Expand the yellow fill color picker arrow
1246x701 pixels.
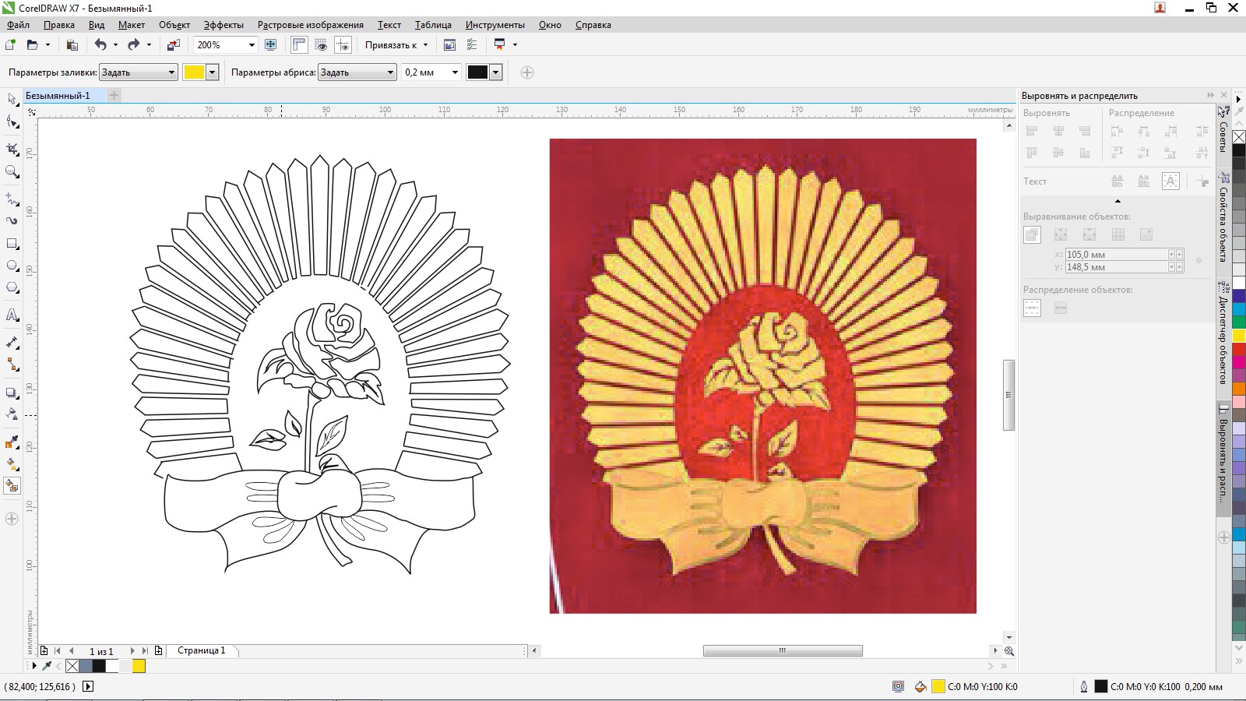[x=212, y=72]
